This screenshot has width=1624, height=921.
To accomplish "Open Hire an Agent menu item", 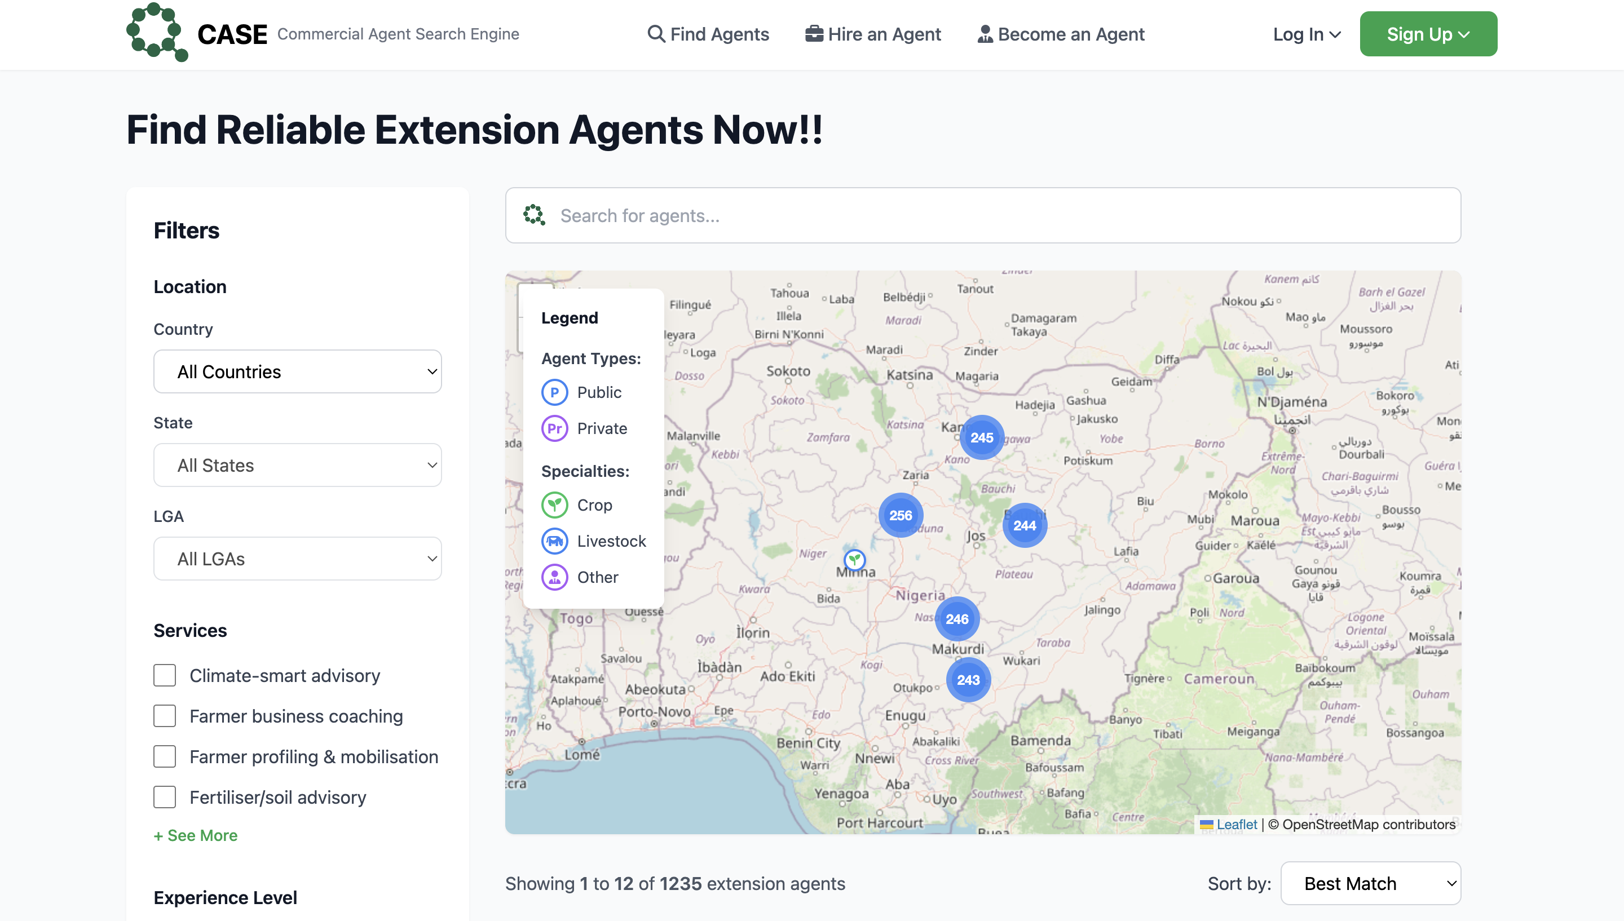I will [x=873, y=34].
